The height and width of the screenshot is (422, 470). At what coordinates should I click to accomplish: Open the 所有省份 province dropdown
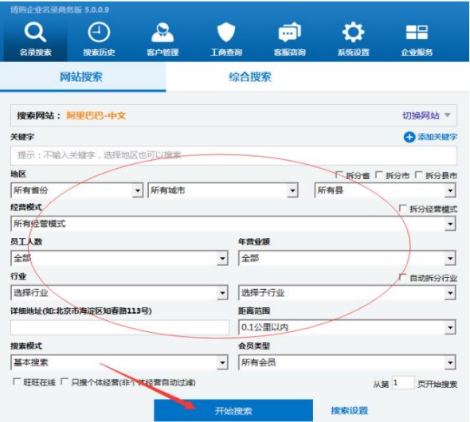point(76,190)
